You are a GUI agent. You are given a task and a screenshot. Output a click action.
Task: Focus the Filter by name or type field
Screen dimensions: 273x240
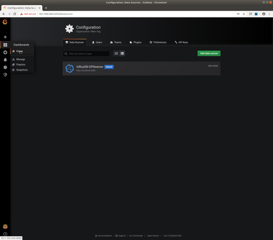coord(86,54)
